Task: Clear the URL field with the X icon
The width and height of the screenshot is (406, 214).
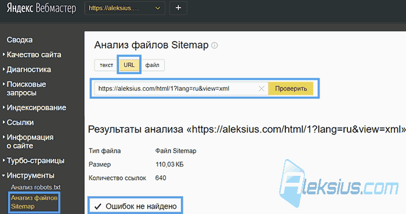Action: (262, 88)
